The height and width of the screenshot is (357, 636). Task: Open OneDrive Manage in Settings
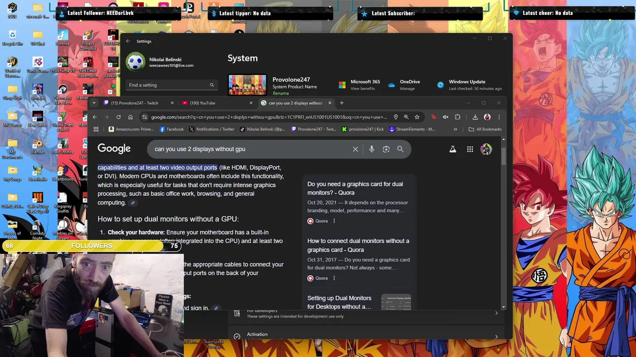pyautogui.click(x=404, y=85)
